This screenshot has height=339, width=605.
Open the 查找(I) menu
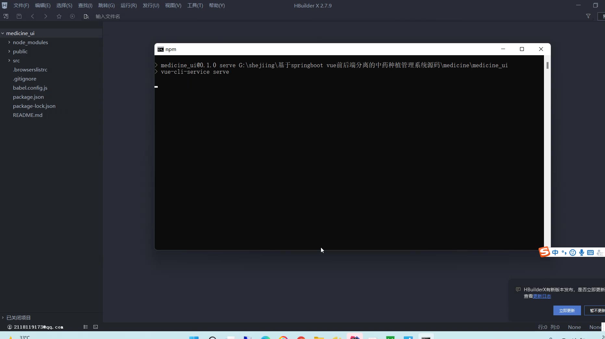tap(85, 6)
